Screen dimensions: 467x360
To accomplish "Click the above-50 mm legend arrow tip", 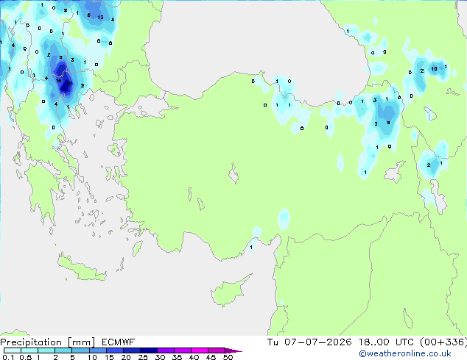I will (x=233, y=350).
